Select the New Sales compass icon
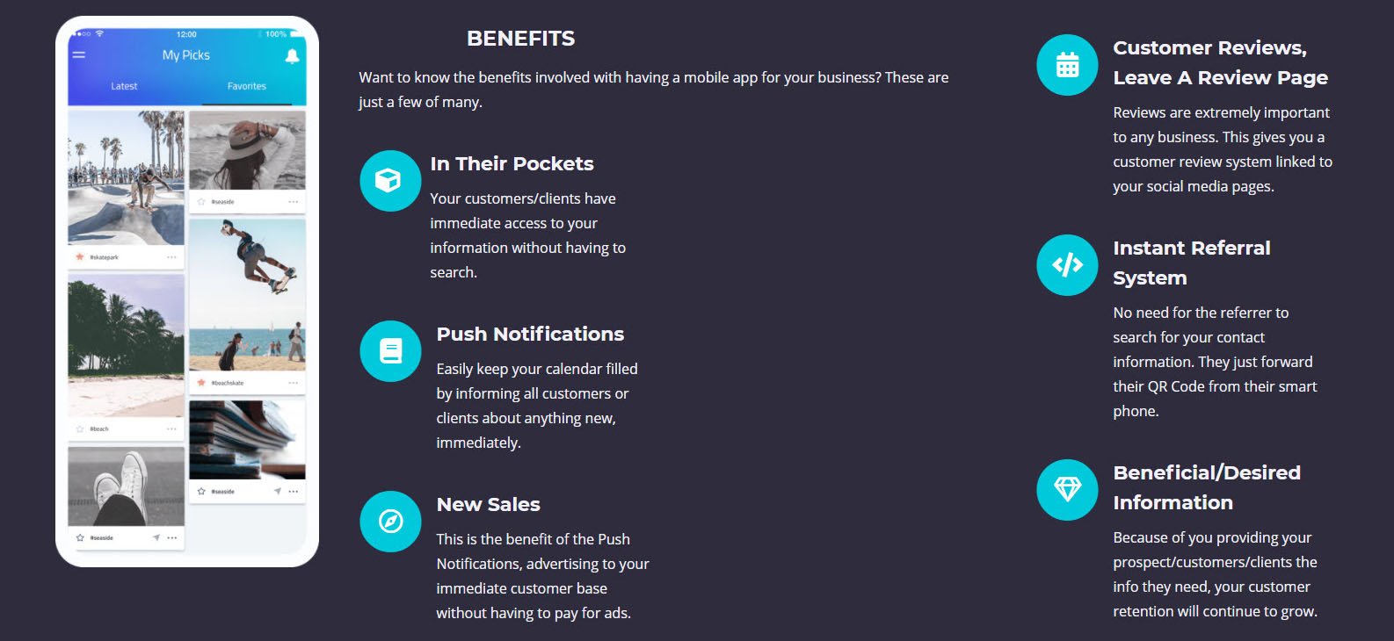Image resolution: width=1394 pixels, height=641 pixels. coord(390,522)
